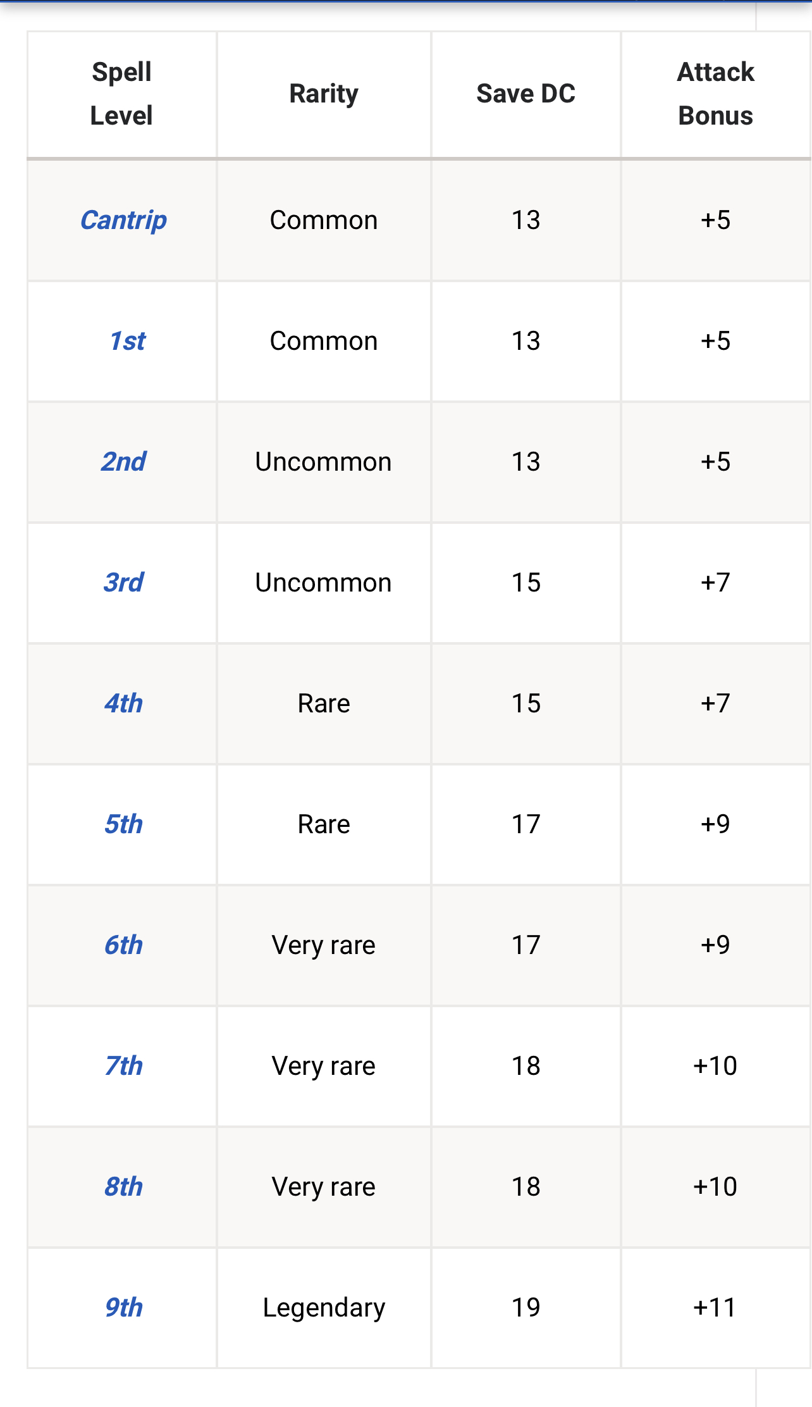The width and height of the screenshot is (812, 1407).
Task: Click the Save DC column header
Action: (x=526, y=94)
